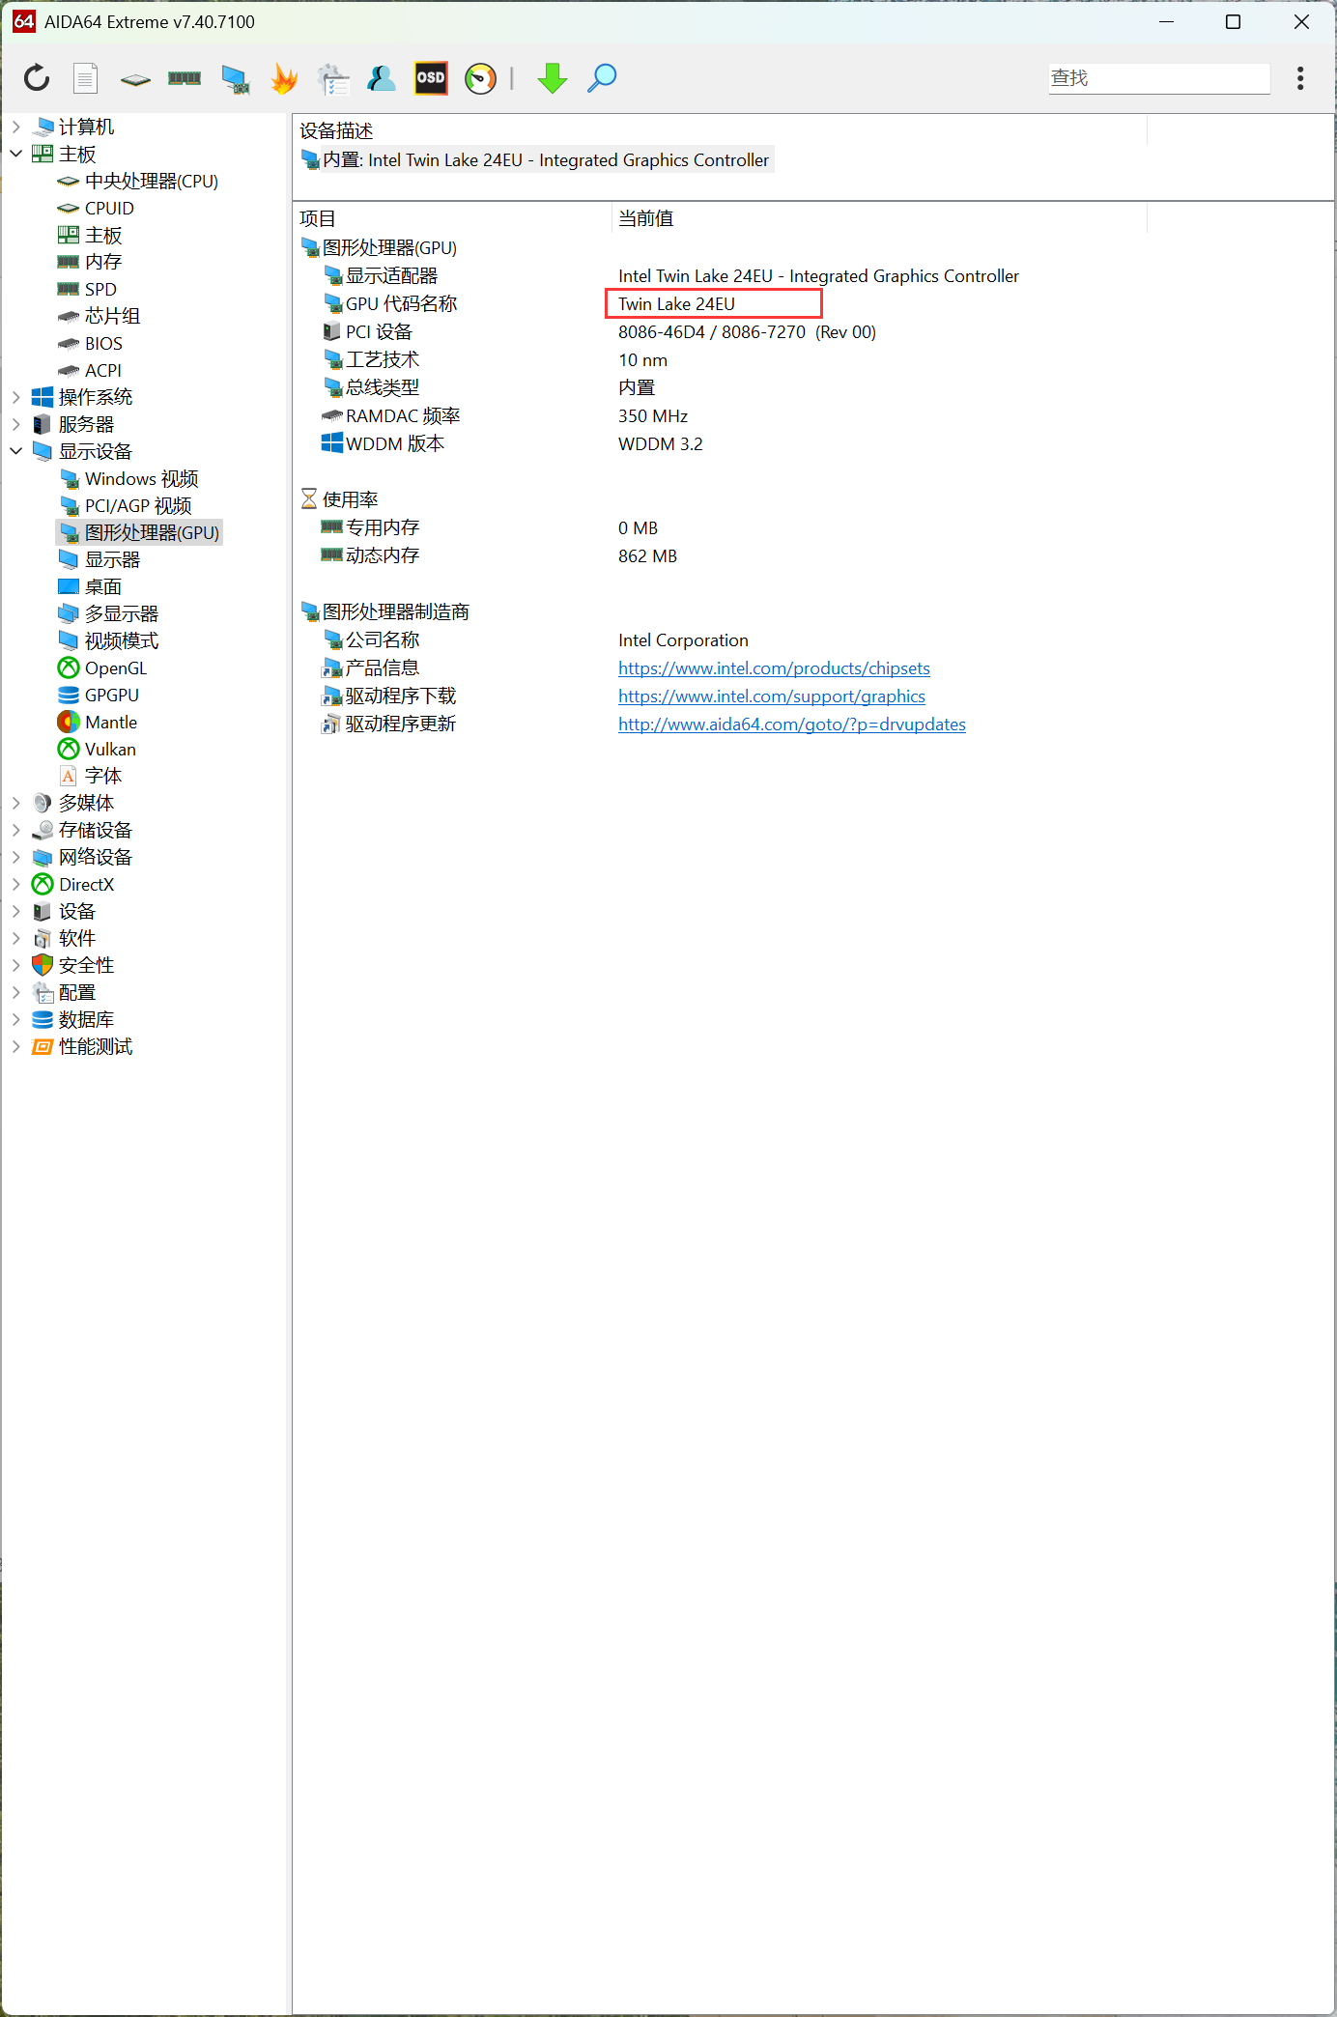
Task: Open the settings checklist toolbar icon
Action: [x=333, y=79]
